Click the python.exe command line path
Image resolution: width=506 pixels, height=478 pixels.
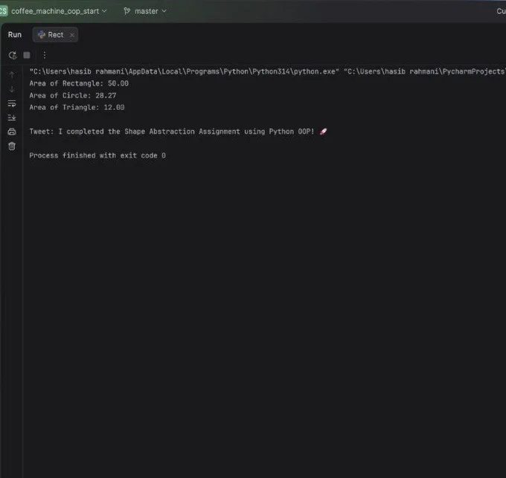[185, 71]
